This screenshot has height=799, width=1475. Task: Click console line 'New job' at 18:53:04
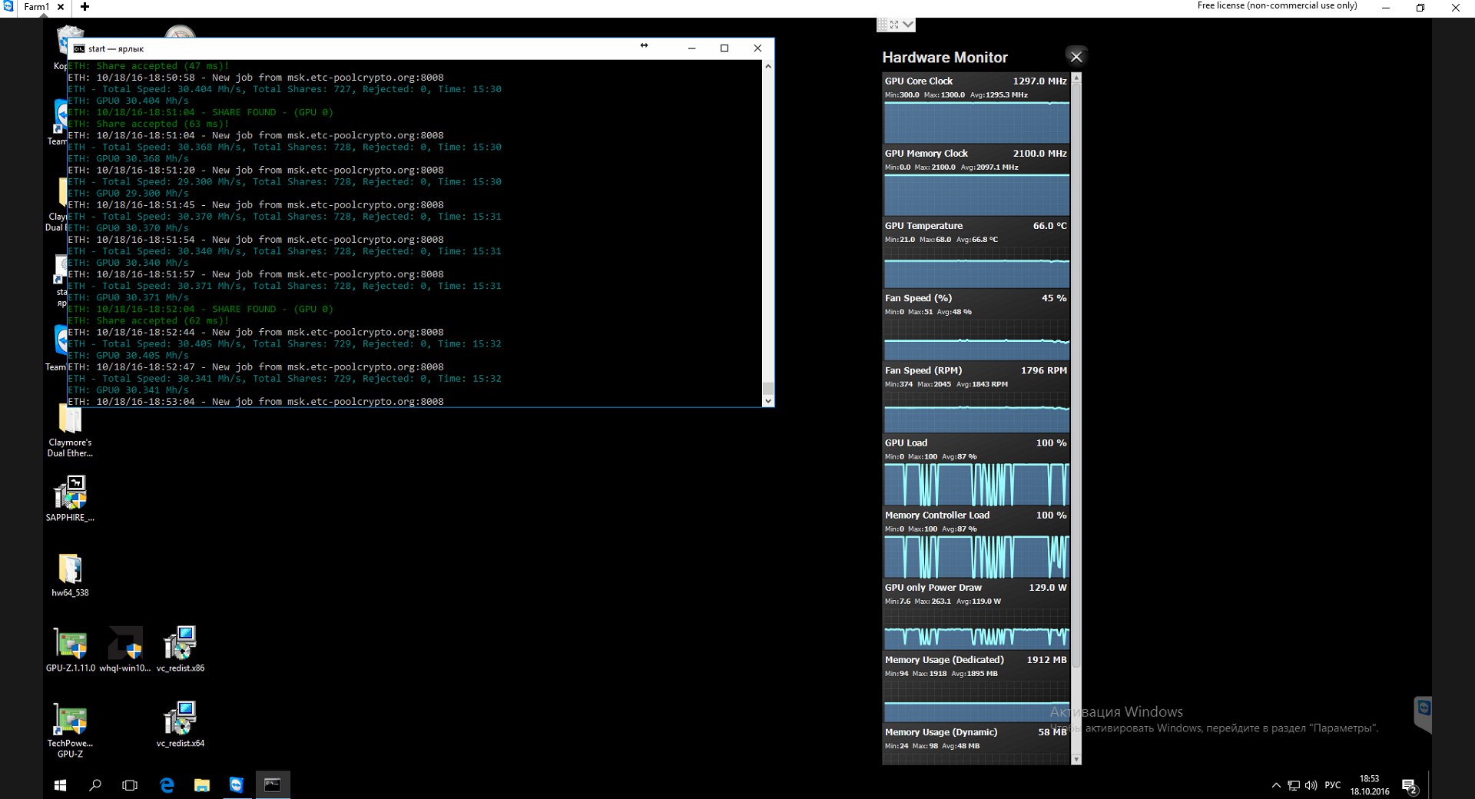(256, 402)
